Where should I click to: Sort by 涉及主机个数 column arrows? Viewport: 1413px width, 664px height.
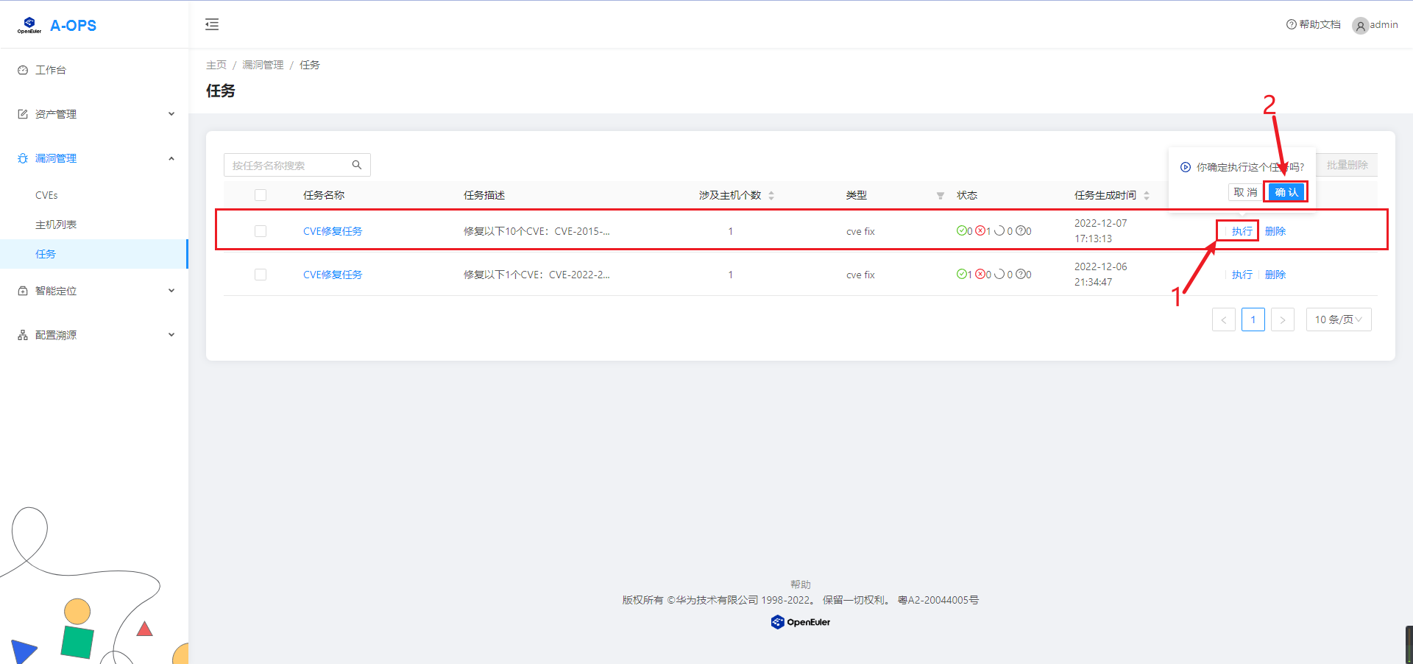[x=771, y=196]
